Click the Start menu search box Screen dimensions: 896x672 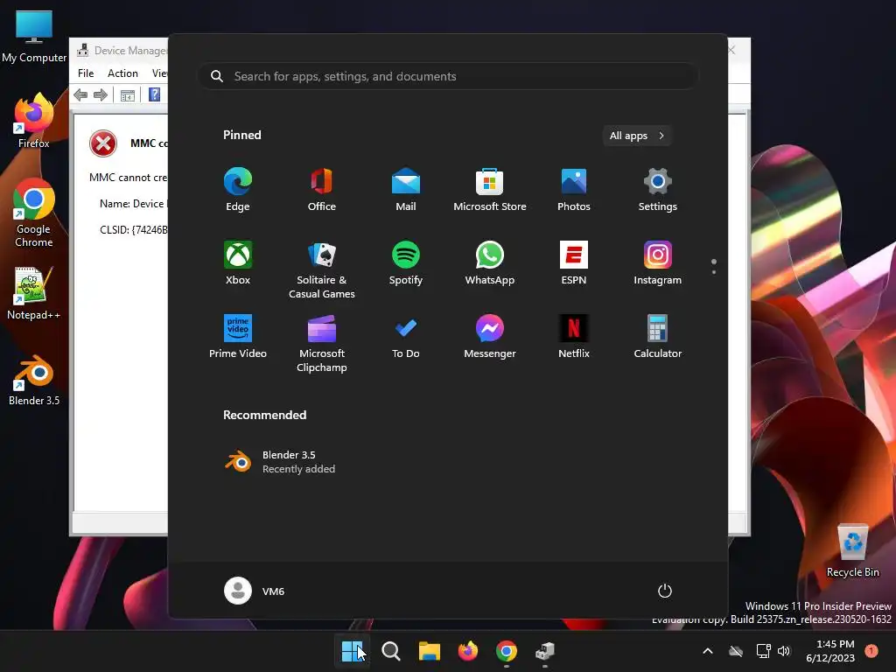pos(448,76)
